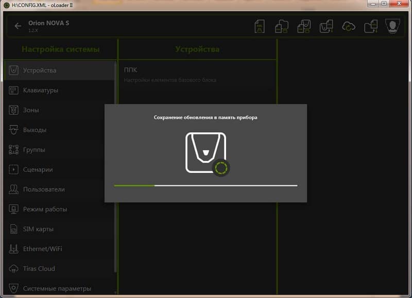Open the Клавиатуры keyboard icon
412x298 pixels.
click(13, 90)
